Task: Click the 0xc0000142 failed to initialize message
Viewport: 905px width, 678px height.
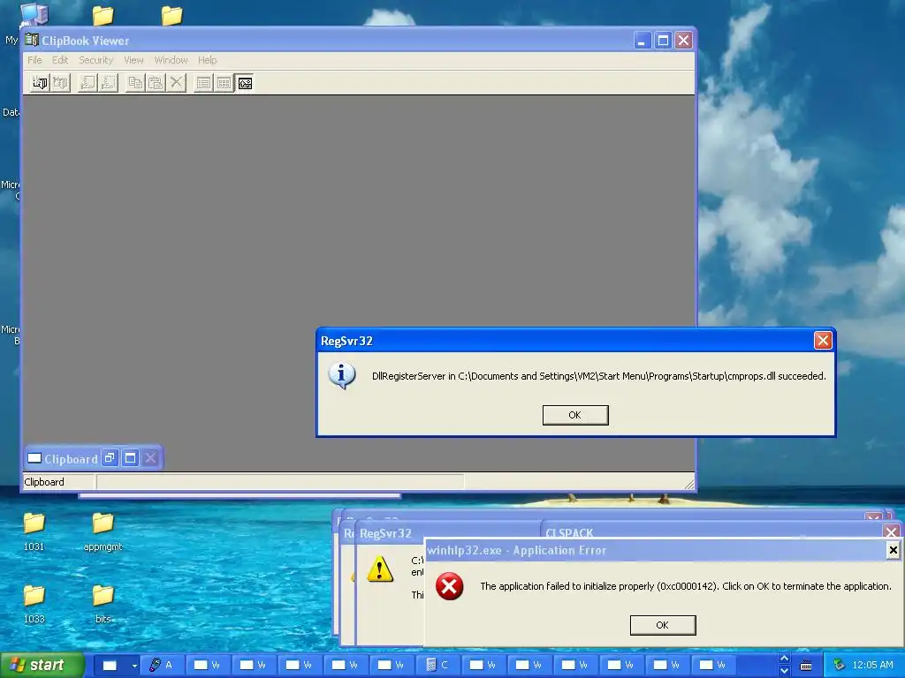Action: click(686, 586)
